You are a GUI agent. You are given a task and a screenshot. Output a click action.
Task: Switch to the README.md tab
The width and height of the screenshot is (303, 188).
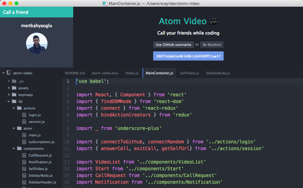(x=75, y=73)
